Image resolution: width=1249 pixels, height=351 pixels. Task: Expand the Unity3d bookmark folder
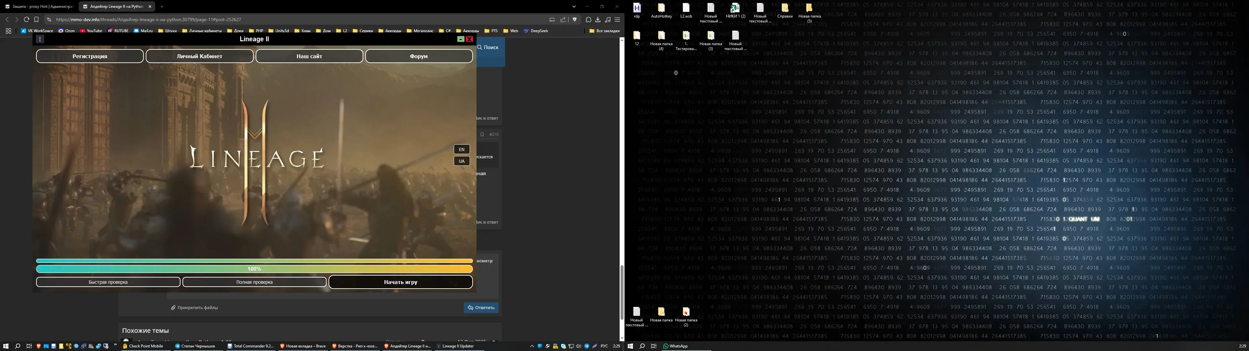[x=279, y=31]
